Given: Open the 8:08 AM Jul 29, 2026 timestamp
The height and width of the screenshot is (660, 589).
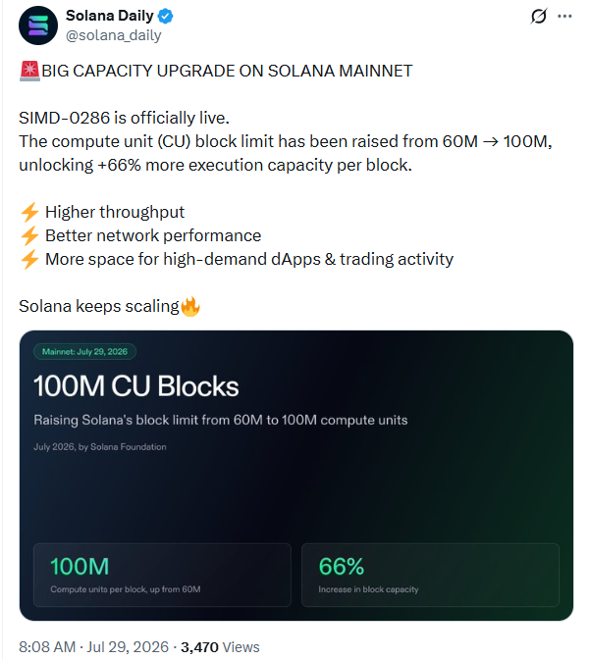Looking at the screenshot, I should [x=93, y=647].
